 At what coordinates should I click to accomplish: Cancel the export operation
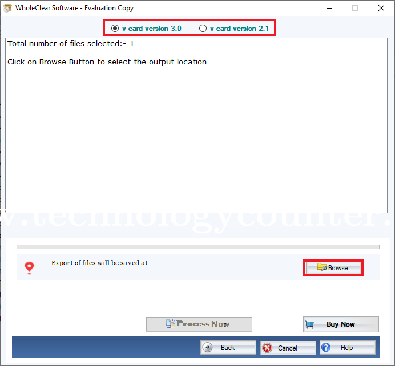[x=288, y=348]
